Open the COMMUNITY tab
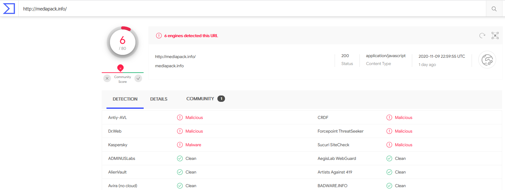Image resolution: width=505 pixels, height=190 pixels. tap(200, 99)
